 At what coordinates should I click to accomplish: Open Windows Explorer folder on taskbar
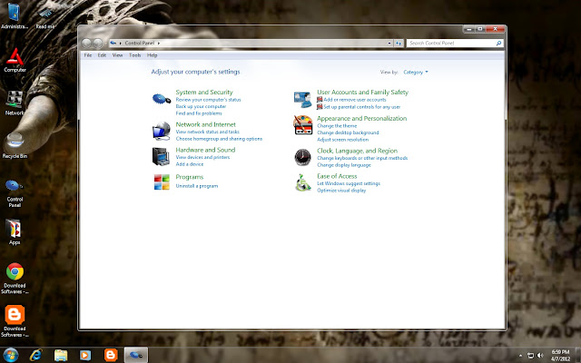[61, 355]
